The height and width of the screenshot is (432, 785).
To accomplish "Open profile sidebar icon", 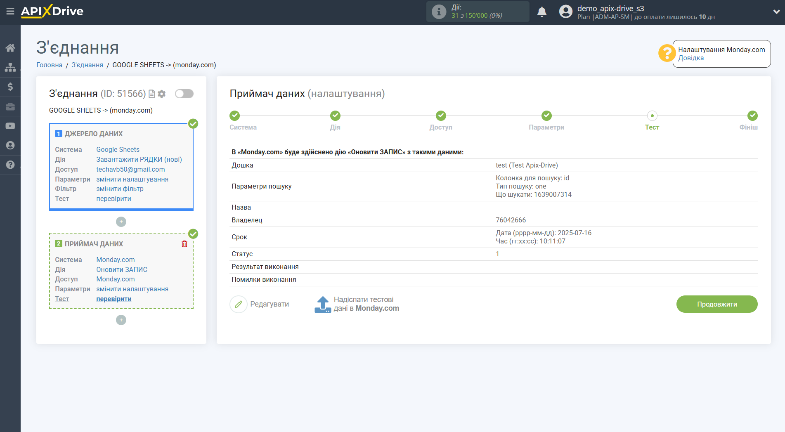I will tap(10, 145).
